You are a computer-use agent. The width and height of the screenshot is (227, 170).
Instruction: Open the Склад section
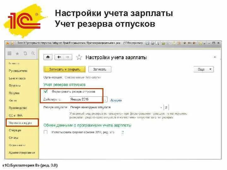click(13, 100)
